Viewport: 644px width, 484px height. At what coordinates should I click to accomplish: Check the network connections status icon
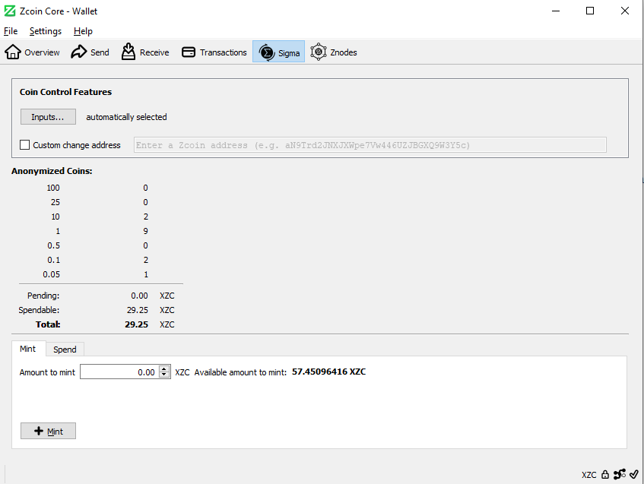pyautogui.click(x=620, y=475)
